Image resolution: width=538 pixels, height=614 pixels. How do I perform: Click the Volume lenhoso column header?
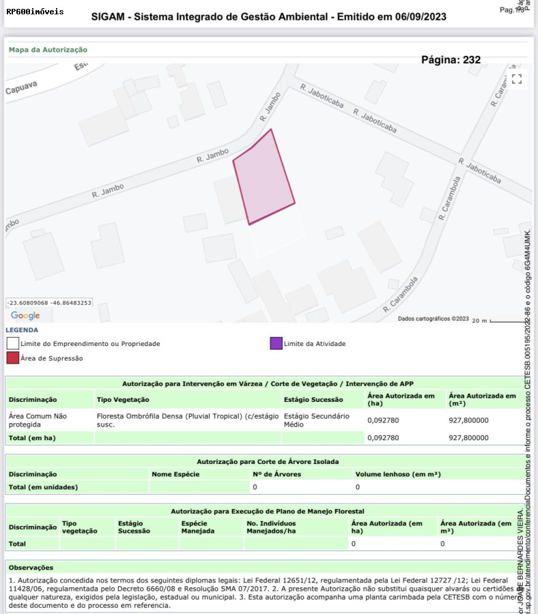(x=397, y=474)
